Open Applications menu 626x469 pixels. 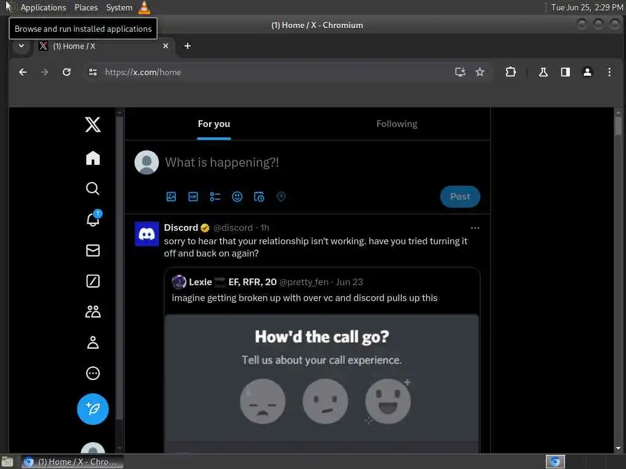click(x=43, y=7)
